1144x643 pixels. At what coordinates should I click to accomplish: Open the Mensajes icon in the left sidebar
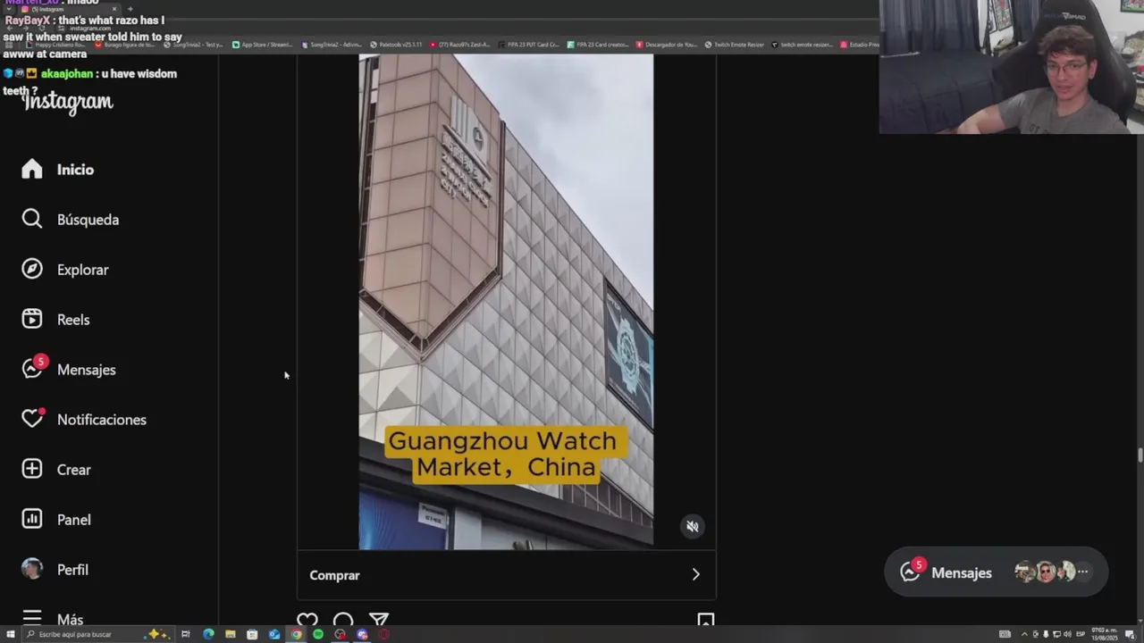pyautogui.click(x=34, y=368)
